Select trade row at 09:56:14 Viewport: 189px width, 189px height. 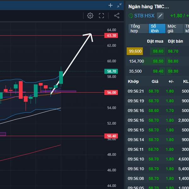click(x=157, y=140)
